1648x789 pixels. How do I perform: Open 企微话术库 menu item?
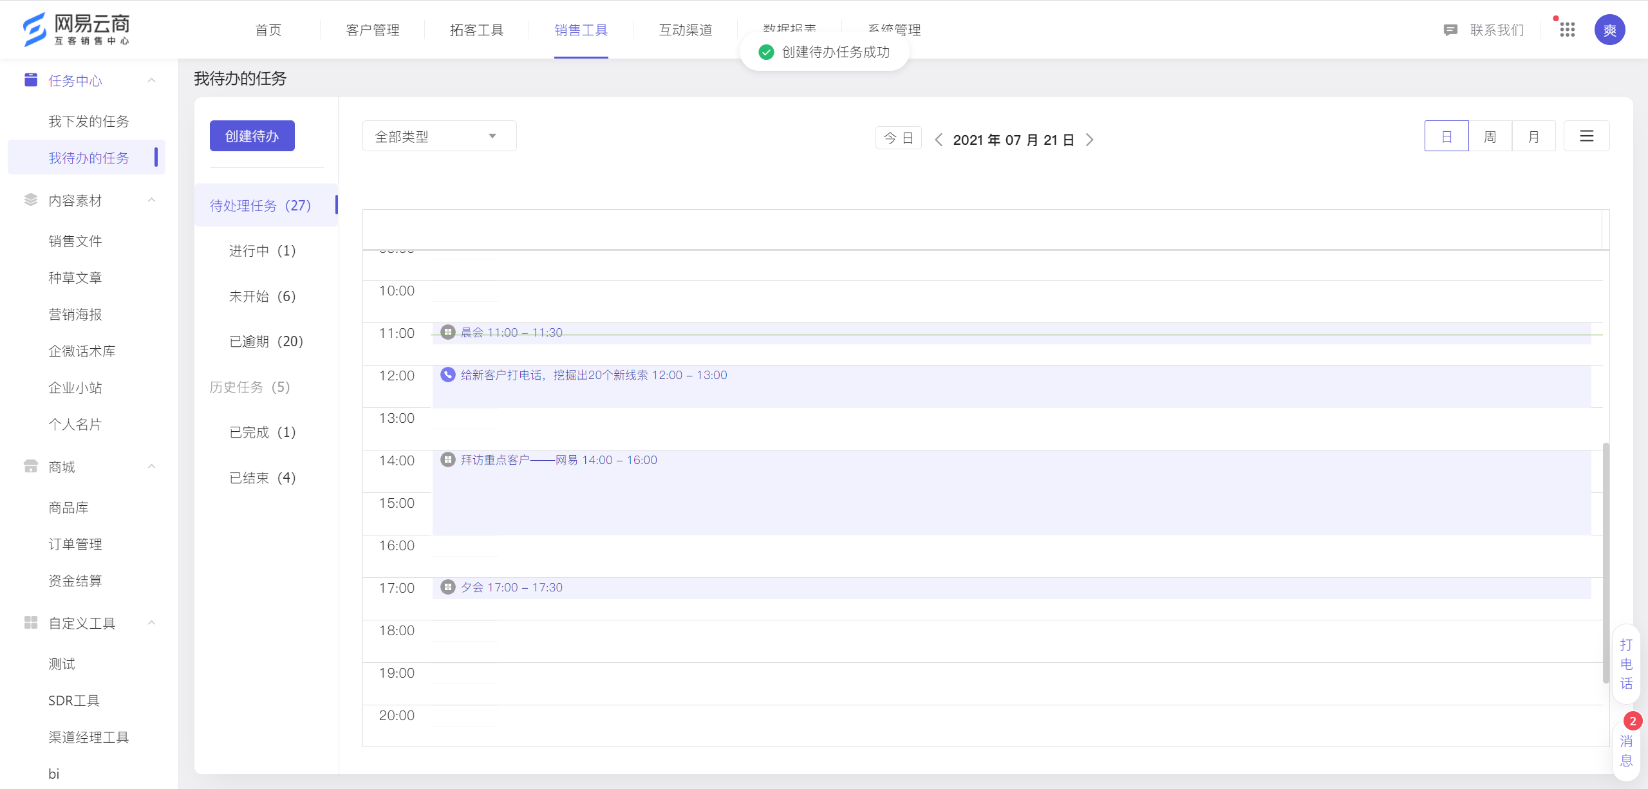(82, 351)
